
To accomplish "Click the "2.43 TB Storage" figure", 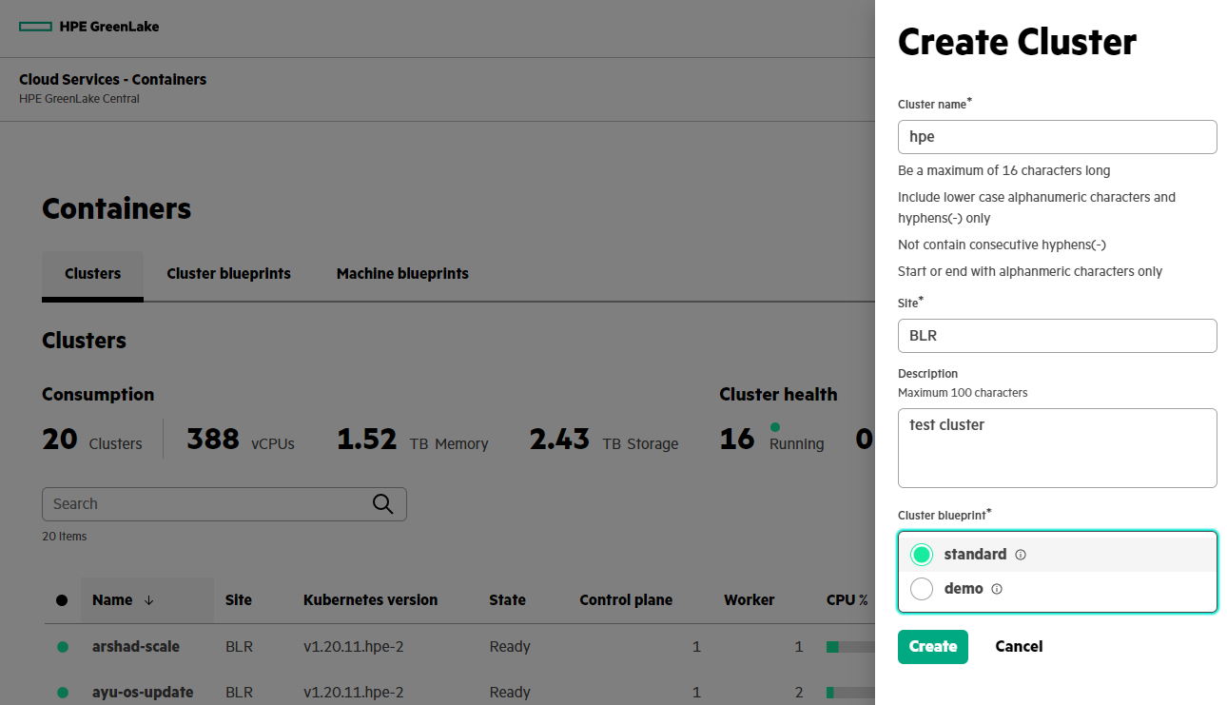I will (x=604, y=440).
